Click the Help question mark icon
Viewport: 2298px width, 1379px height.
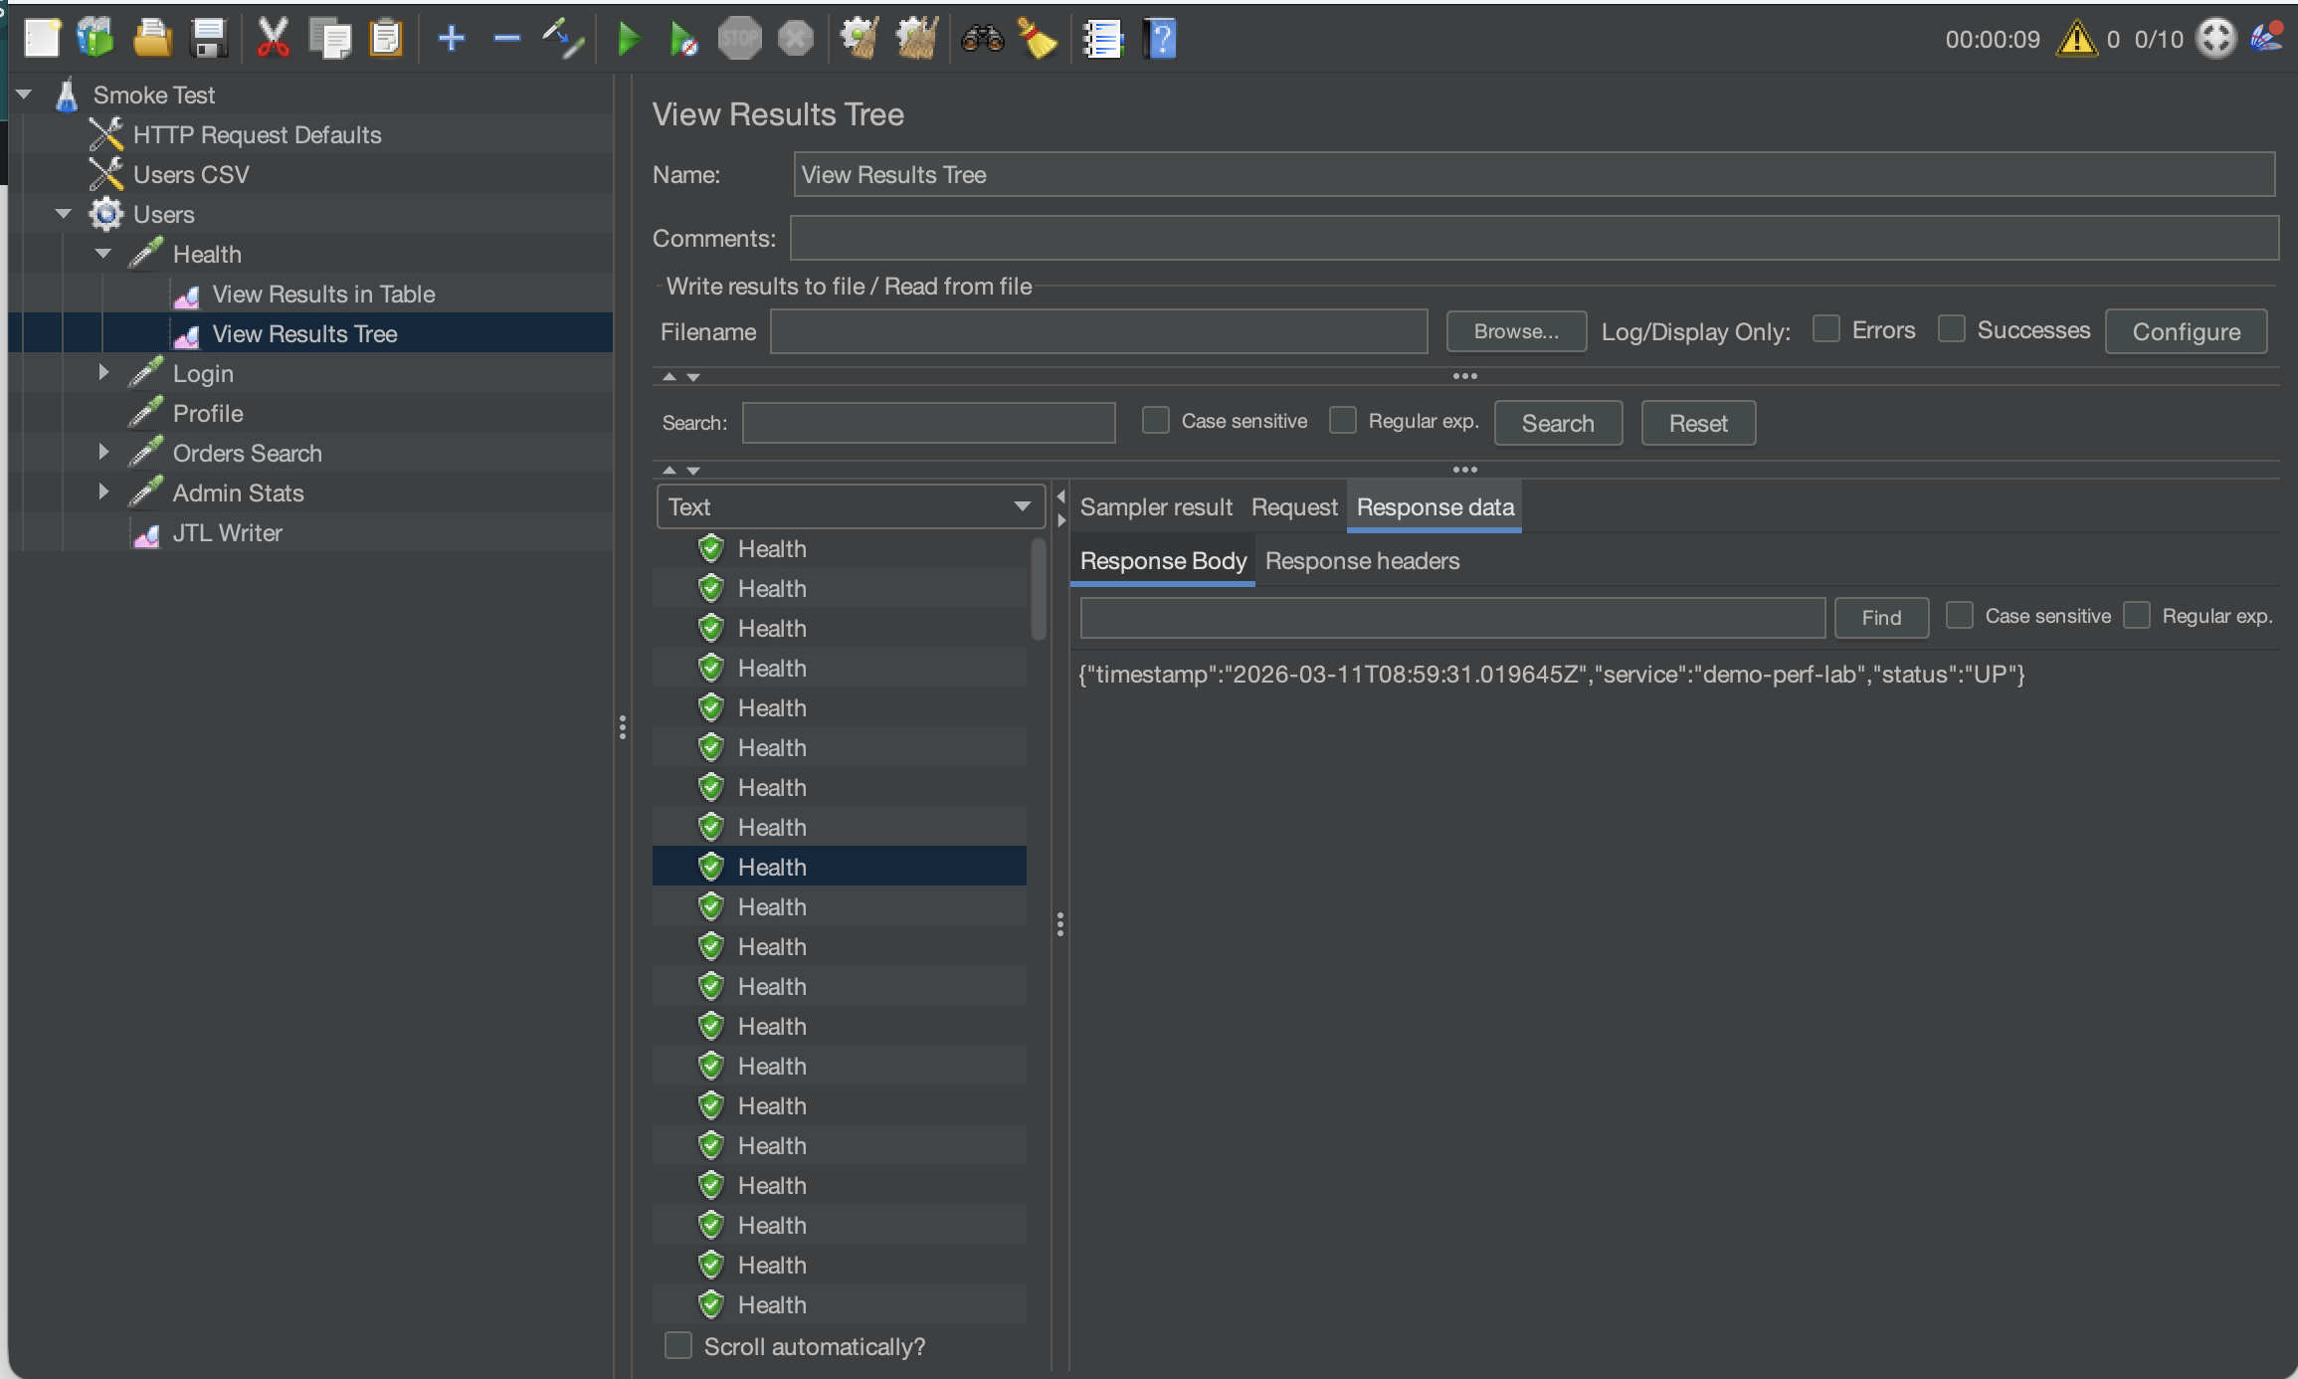1160,40
